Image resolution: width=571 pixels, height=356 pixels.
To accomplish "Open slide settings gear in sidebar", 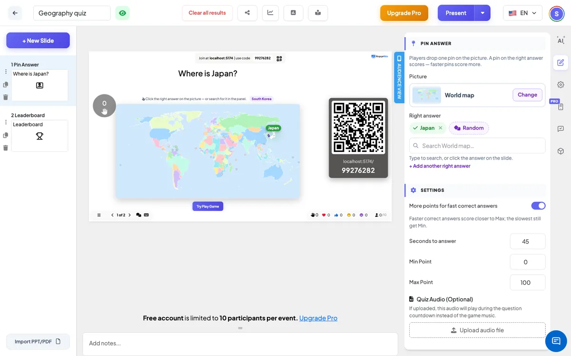I will (561, 84).
